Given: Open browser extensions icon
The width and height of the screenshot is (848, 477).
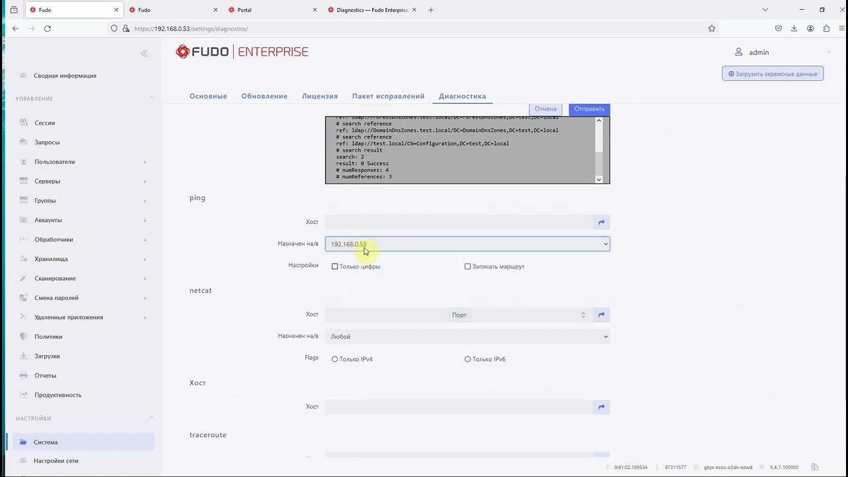Looking at the screenshot, I should point(826,28).
